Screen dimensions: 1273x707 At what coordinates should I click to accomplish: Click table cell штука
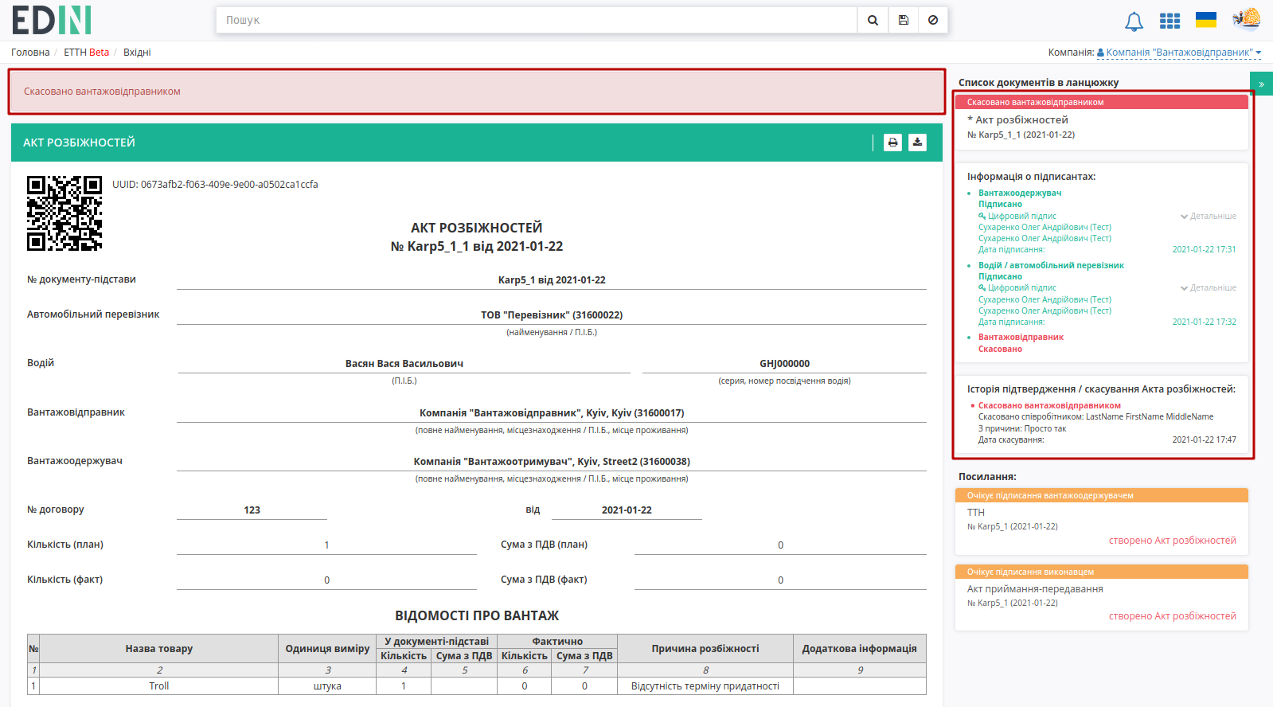click(x=327, y=686)
